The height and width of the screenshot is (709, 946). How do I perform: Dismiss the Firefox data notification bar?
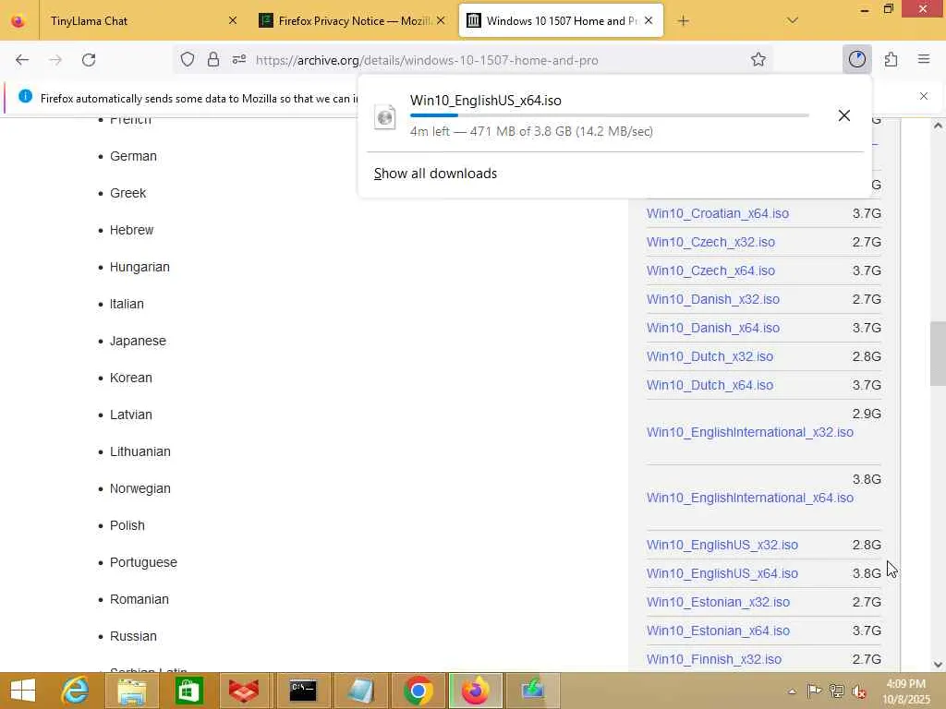(924, 96)
